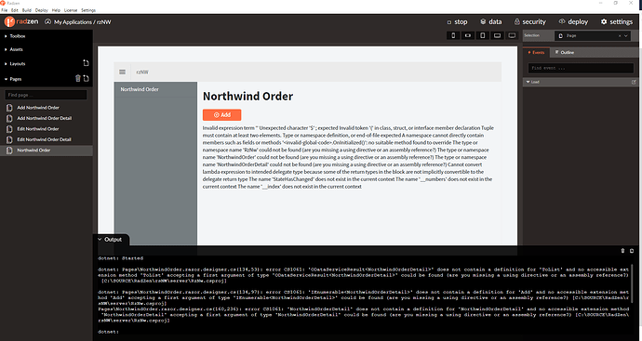The height and width of the screenshot is (341, 642).
Task: Open the data sources section
Action: (490, 21)
